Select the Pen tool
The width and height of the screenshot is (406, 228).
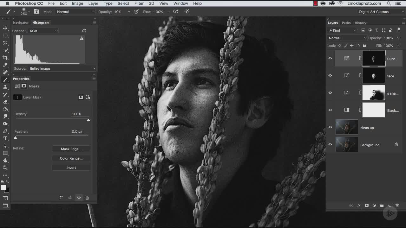pos(5,131)
